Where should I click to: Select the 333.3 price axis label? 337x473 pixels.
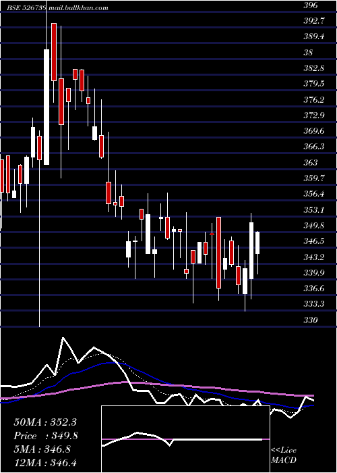click(x=314, y=304)
